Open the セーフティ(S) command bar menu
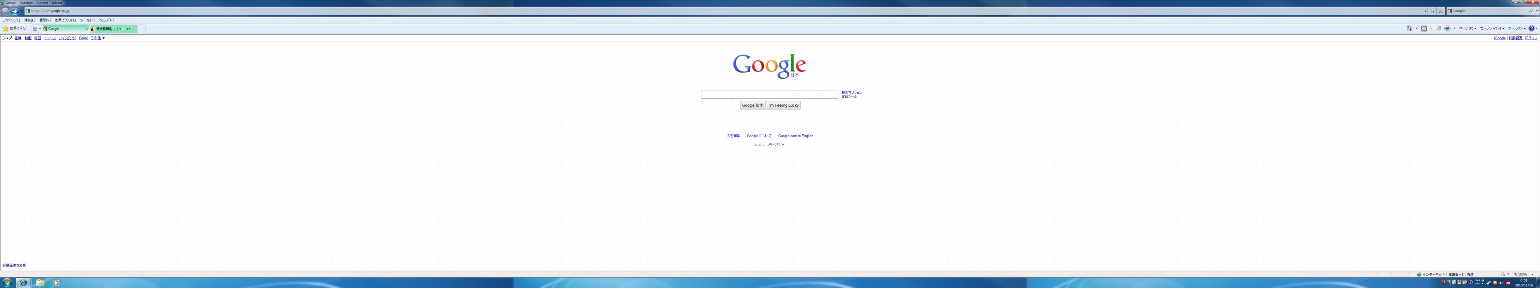 [x=1491, y=29]
